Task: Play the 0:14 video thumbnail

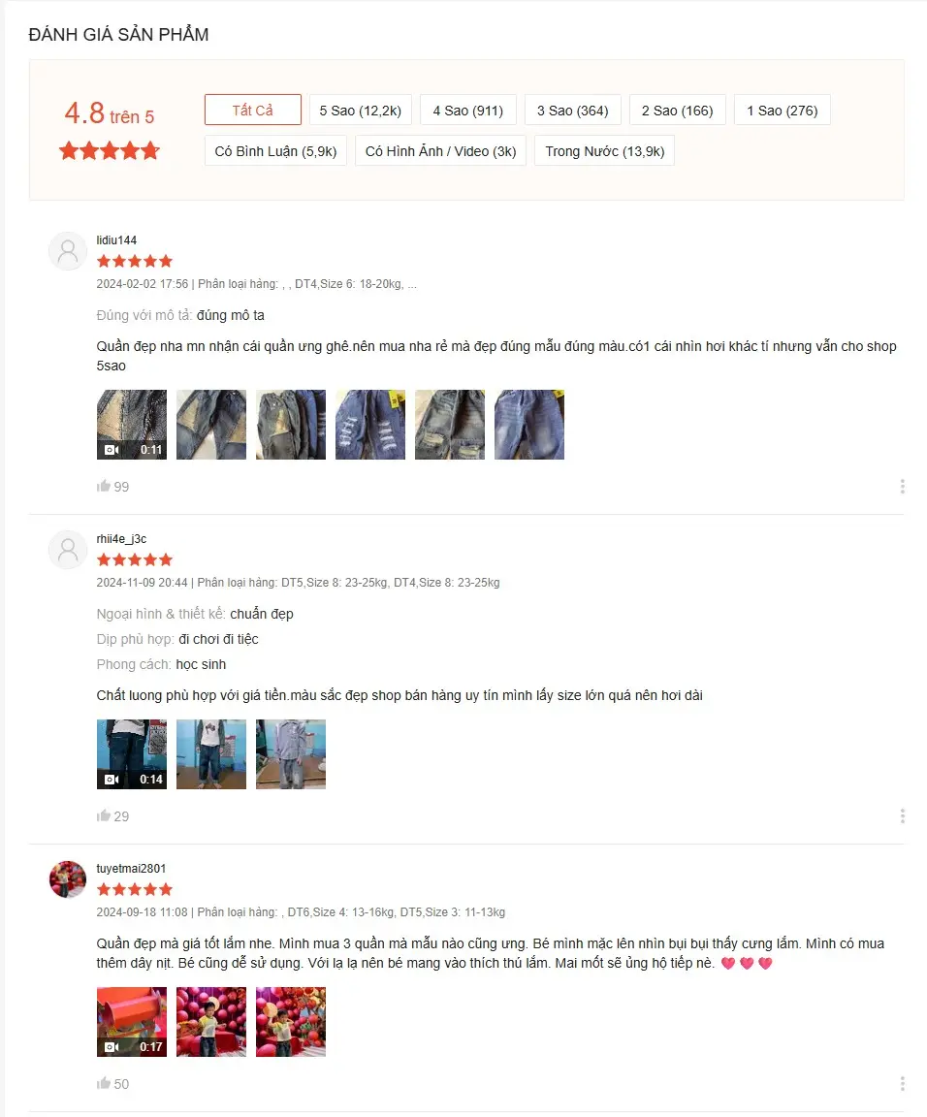Action: click(132, 754)
